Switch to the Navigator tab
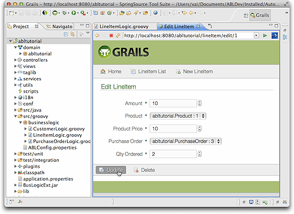Viewport: 294px width, 214px height. pyautogui.click(x=59, y=26)
